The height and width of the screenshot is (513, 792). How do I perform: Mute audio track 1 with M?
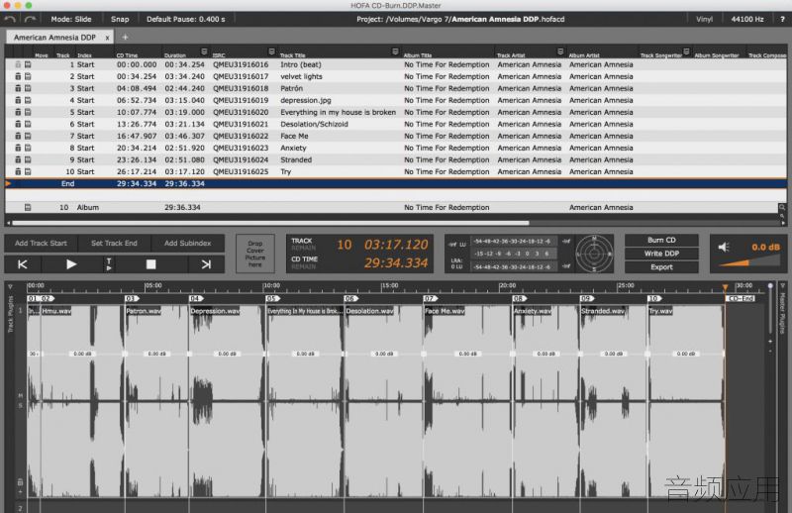click(20, 395)
